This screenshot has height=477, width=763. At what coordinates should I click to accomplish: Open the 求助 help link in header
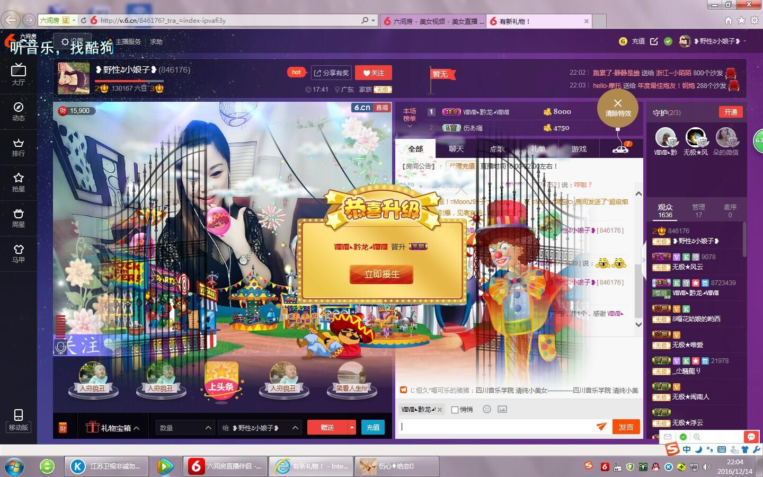click(156, 42)
